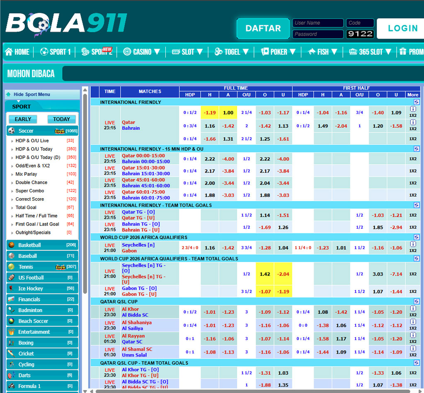
Task: Refresh the Qatar QSL Cup Team Total Goals section
Action: [417, 363]
